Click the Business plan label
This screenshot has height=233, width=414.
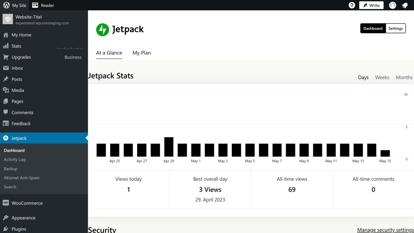(73, 57)
